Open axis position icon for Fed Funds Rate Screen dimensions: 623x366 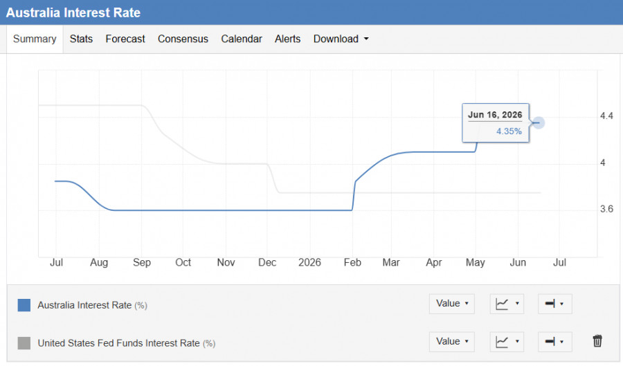coord(554,342)
